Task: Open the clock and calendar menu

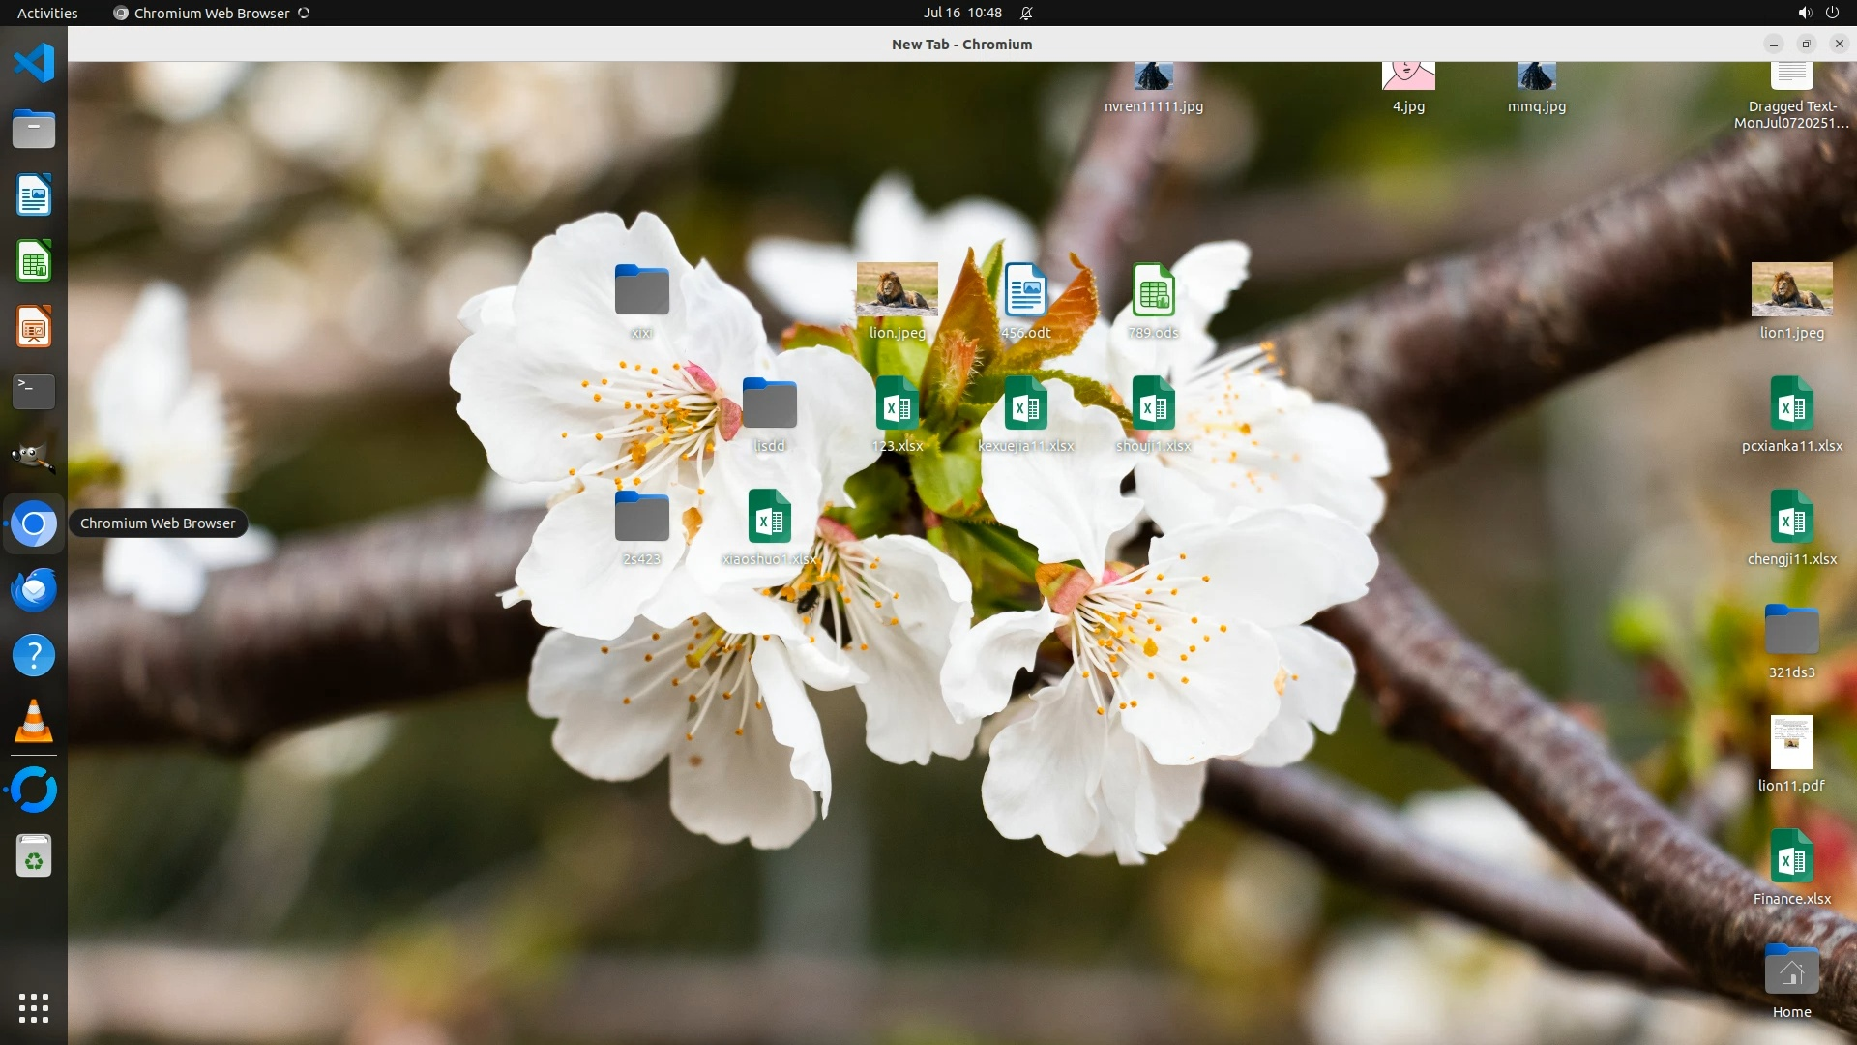Action: click(x=961, y=13)
